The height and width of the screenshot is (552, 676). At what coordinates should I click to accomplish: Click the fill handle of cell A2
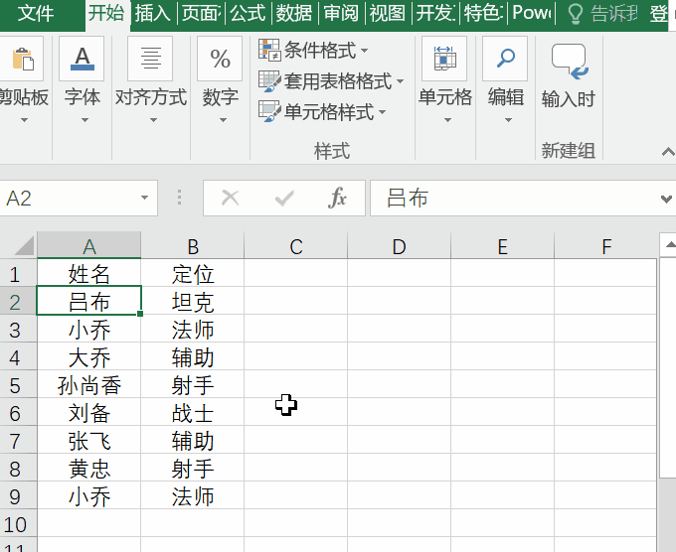(x=140, y=314)
